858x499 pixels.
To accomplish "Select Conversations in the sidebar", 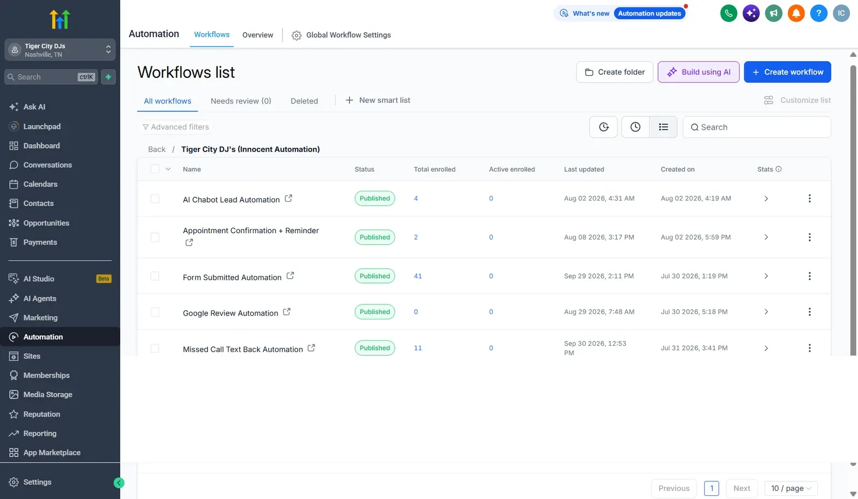I will (47, 165).
